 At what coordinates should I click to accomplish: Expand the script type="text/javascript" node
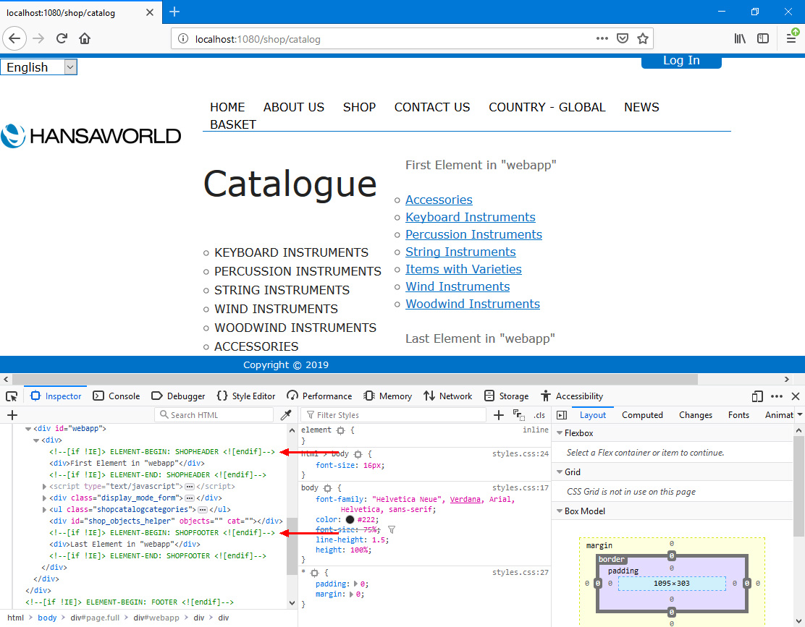44,487
